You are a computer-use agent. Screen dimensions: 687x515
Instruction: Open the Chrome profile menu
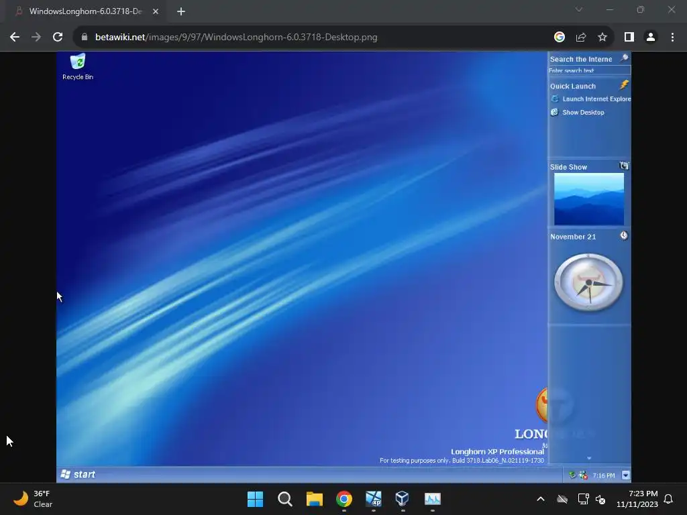click(651, 38)
